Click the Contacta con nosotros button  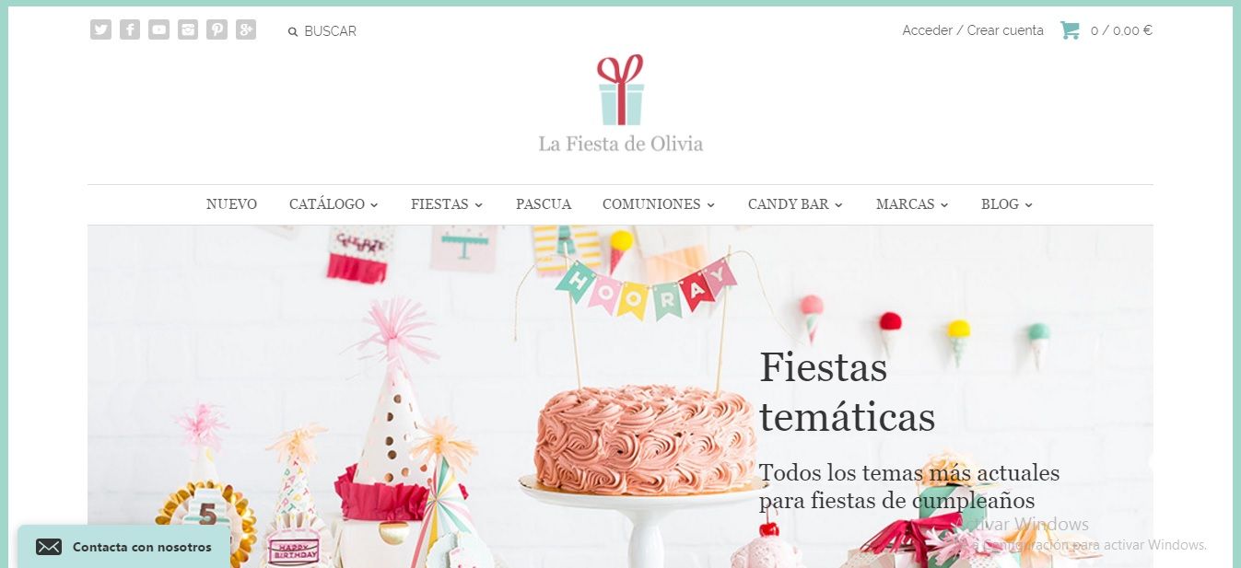pos(124,547)
